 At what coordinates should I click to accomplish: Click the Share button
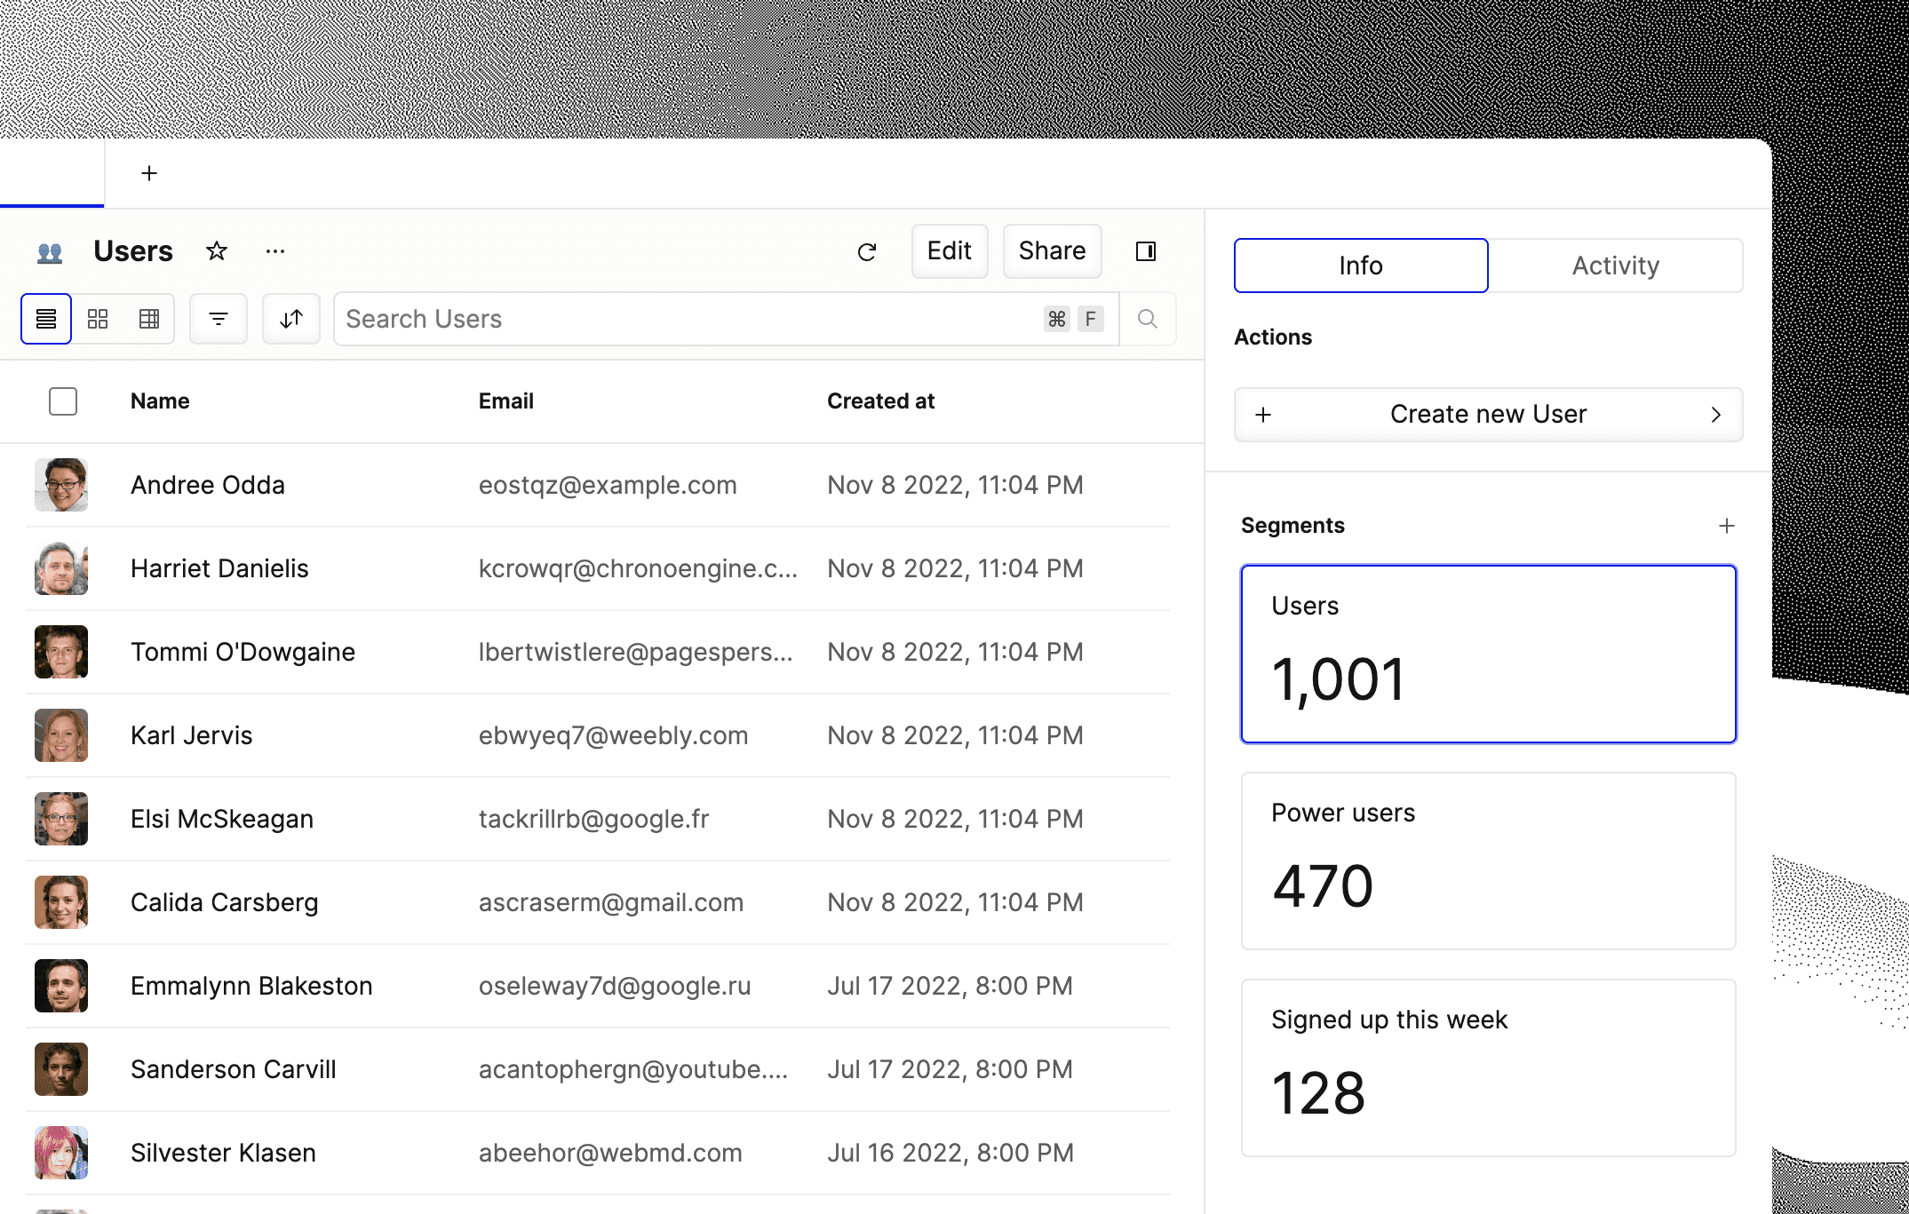pyautogui.click(x=1052, y=251)
